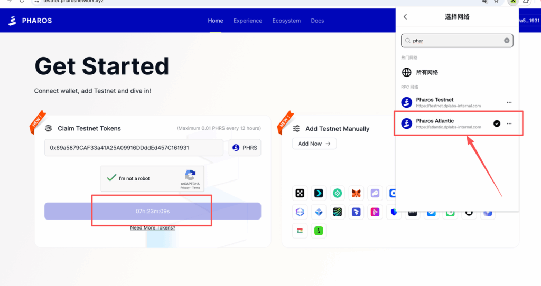The image size is (541, 286).
Task: Open the Experience nav tab
Action: tap(248, 21)
